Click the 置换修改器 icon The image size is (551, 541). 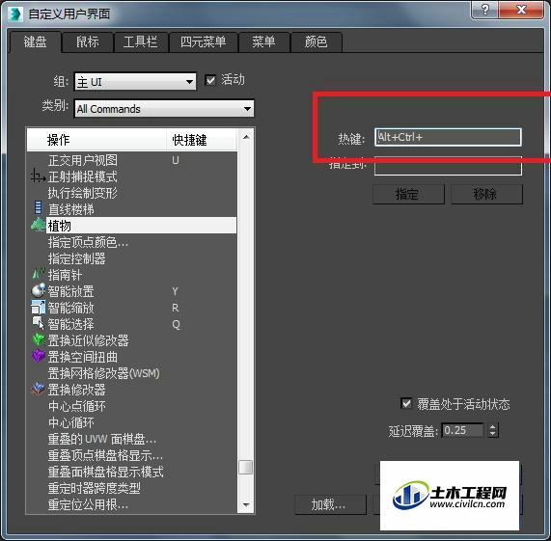(39, 389)
